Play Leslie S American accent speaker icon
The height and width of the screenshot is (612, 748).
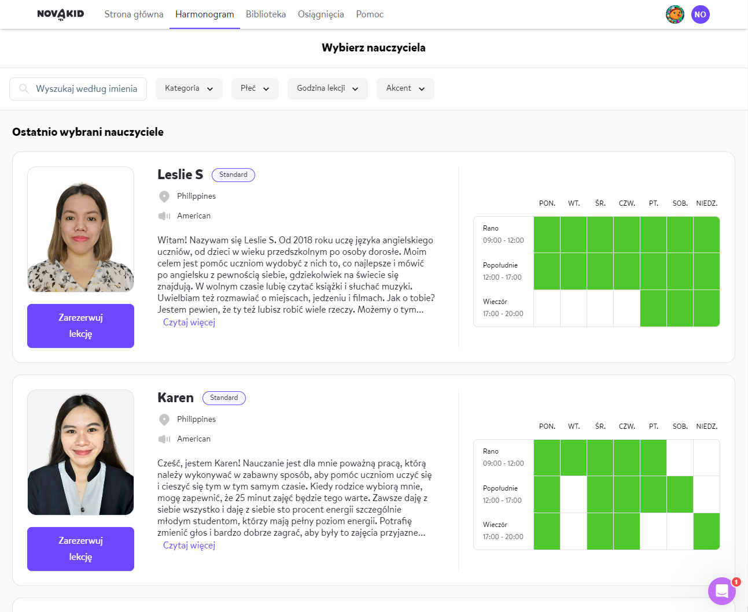tap(164, 216)
